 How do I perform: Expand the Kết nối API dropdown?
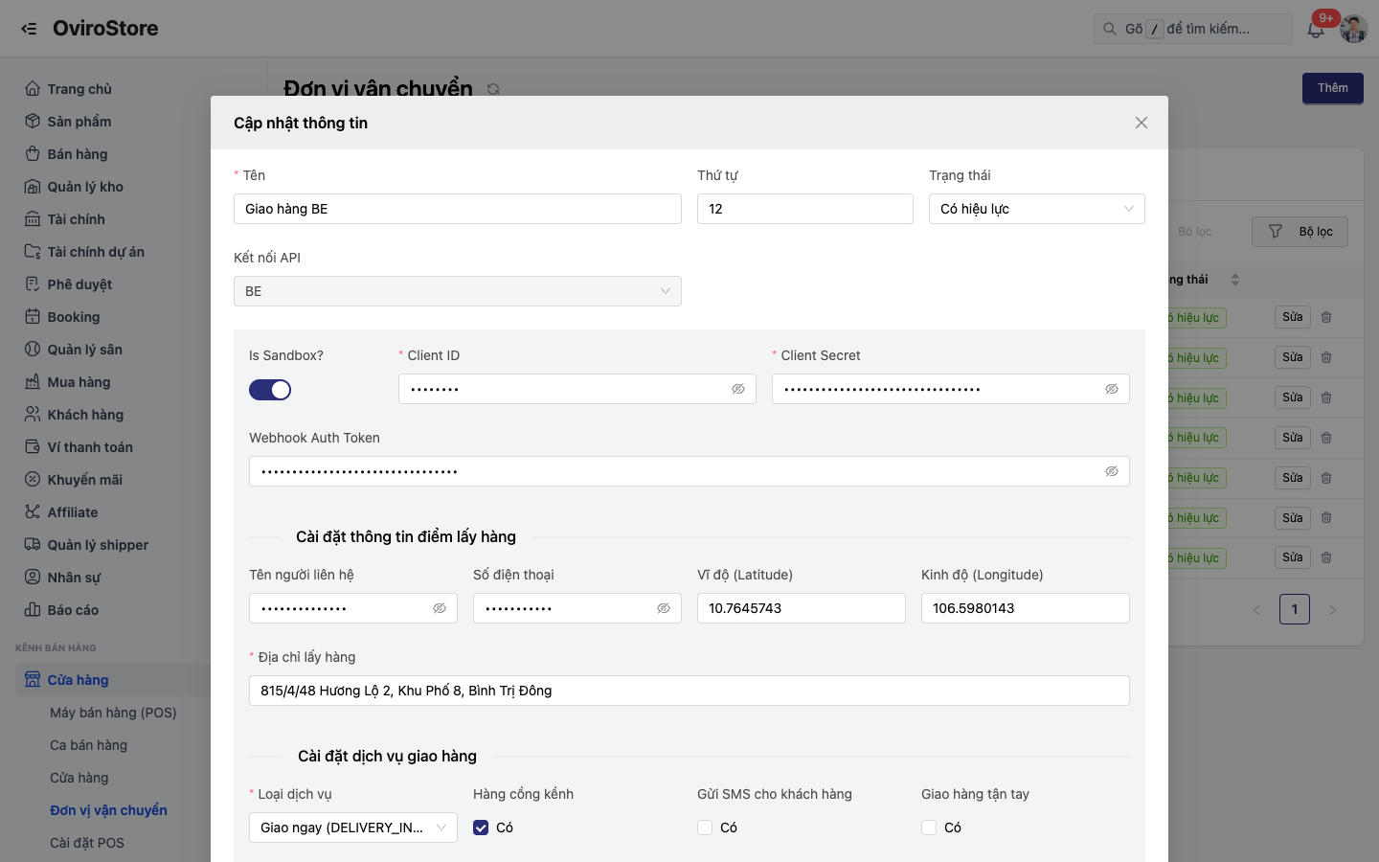[x=458, y=291]
